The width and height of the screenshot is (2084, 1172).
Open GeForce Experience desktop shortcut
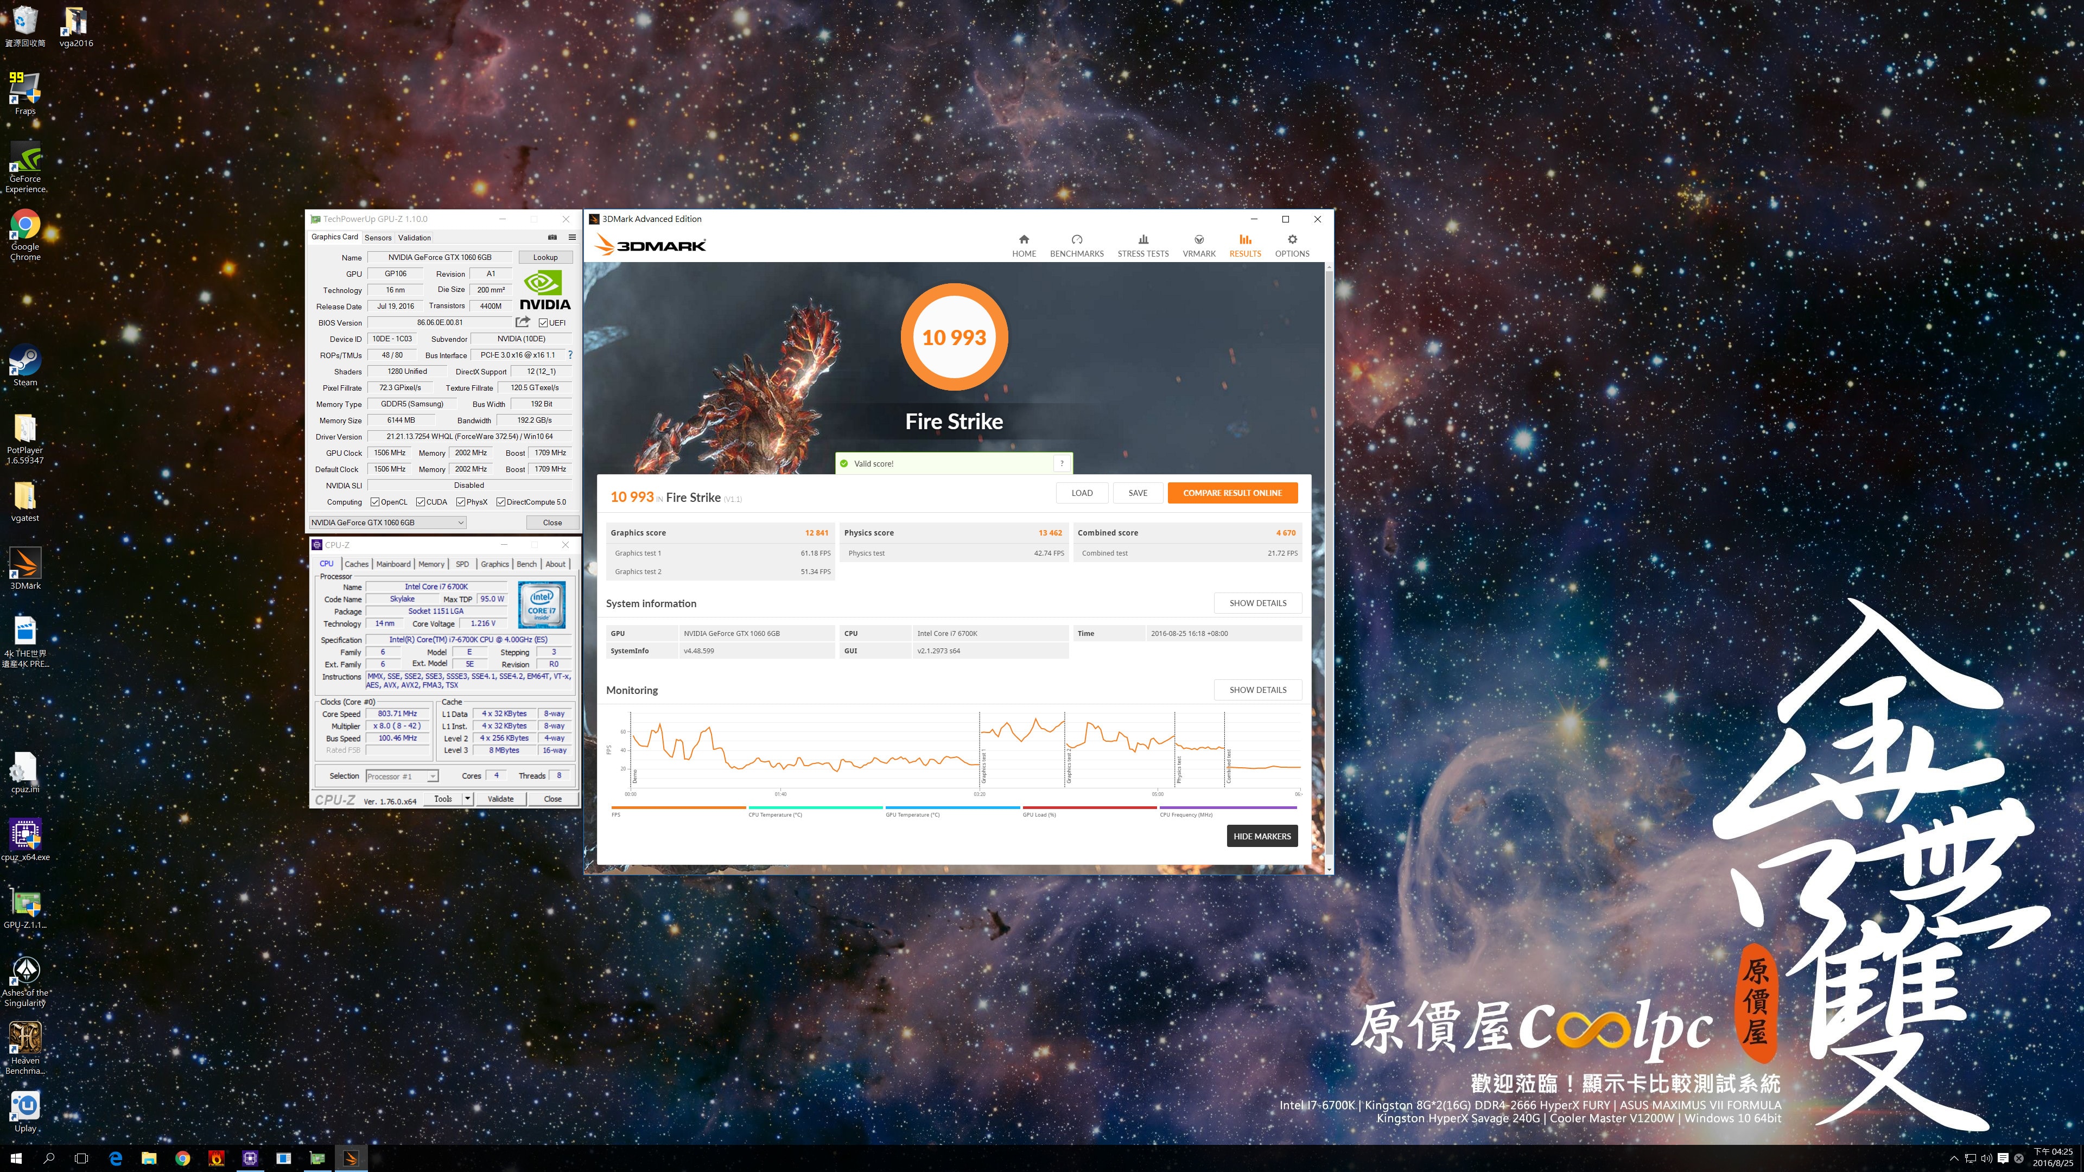(x=25, y=168)
